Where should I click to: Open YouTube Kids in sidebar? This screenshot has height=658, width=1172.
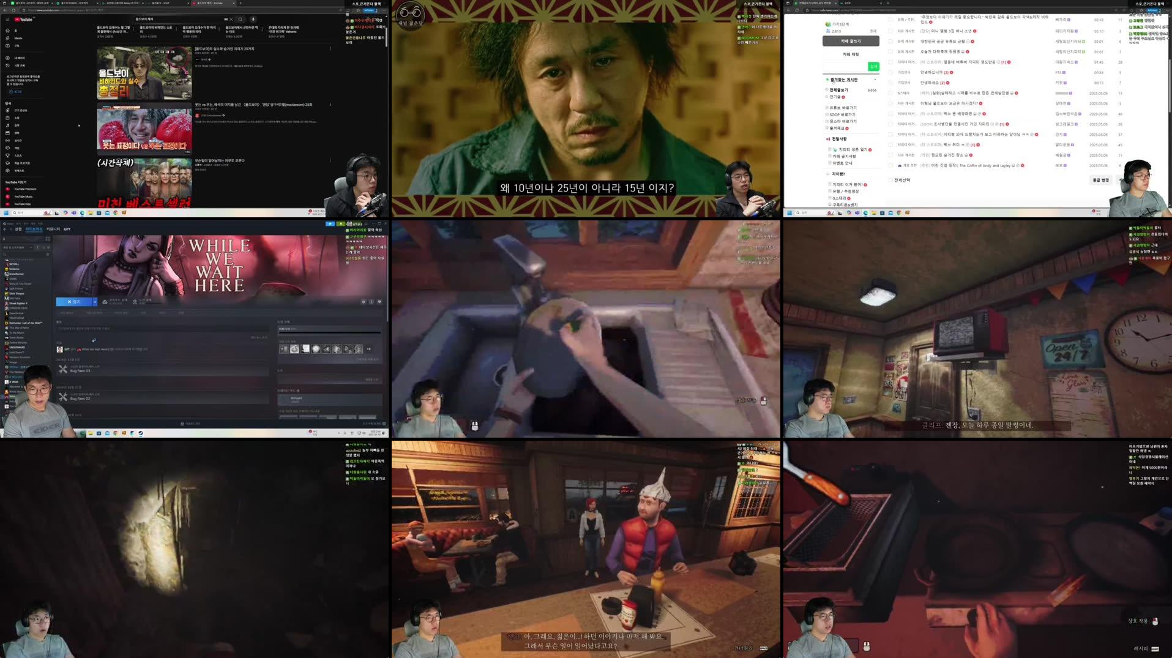click(x=20, y=204)
